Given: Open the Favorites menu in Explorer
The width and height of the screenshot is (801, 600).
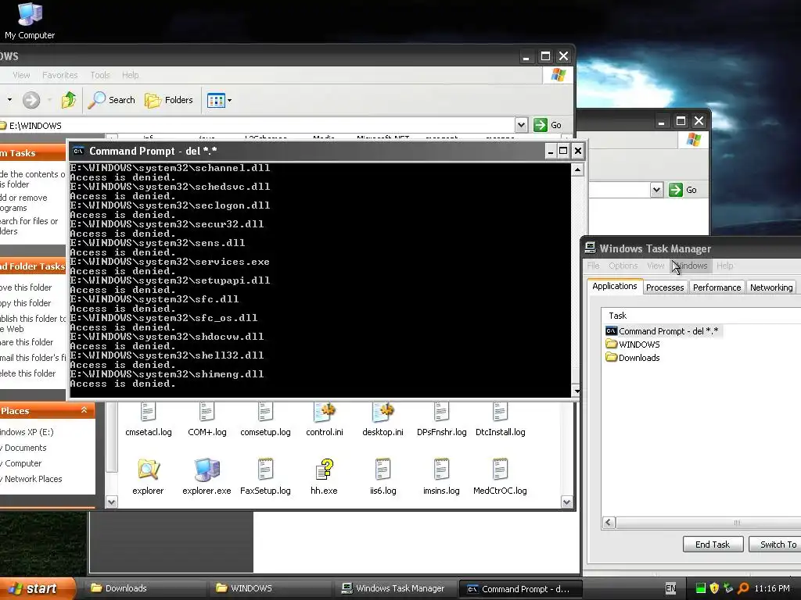Looking at the screenshot, I should (x=59, y=75).
